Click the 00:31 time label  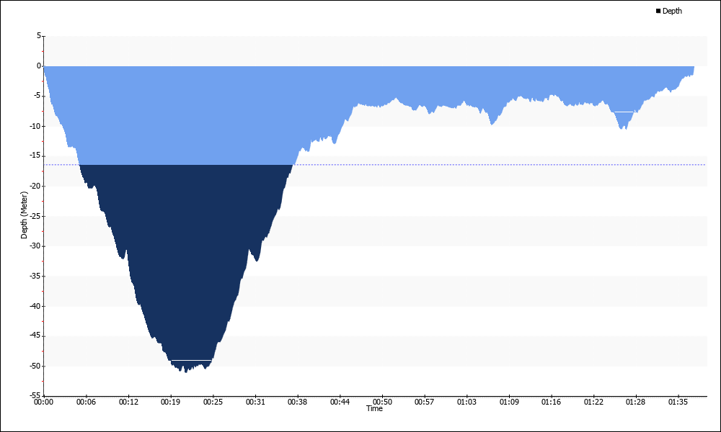click(x=255, y=402)
